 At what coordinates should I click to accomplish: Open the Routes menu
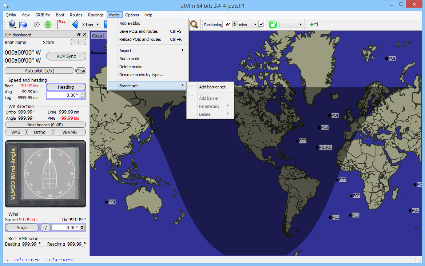(x=76, y=15)
